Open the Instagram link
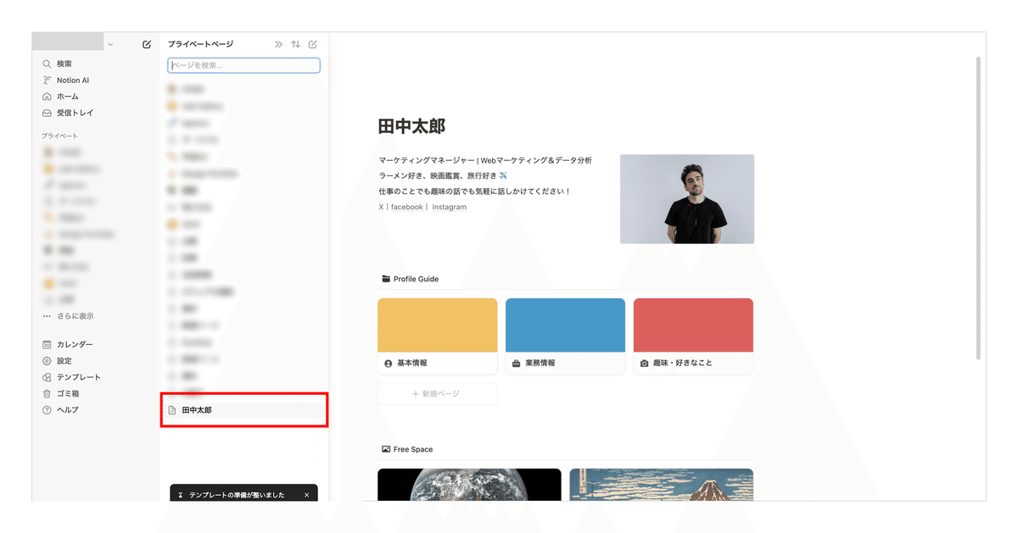This screenshot has height=533, width=1018. pyautogui.click(x=449, y=207)
